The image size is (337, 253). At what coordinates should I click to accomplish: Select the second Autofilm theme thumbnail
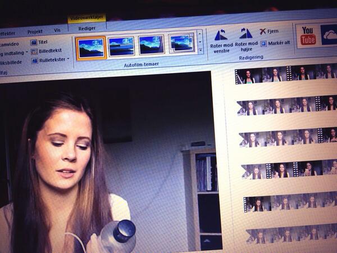(121, 46)
